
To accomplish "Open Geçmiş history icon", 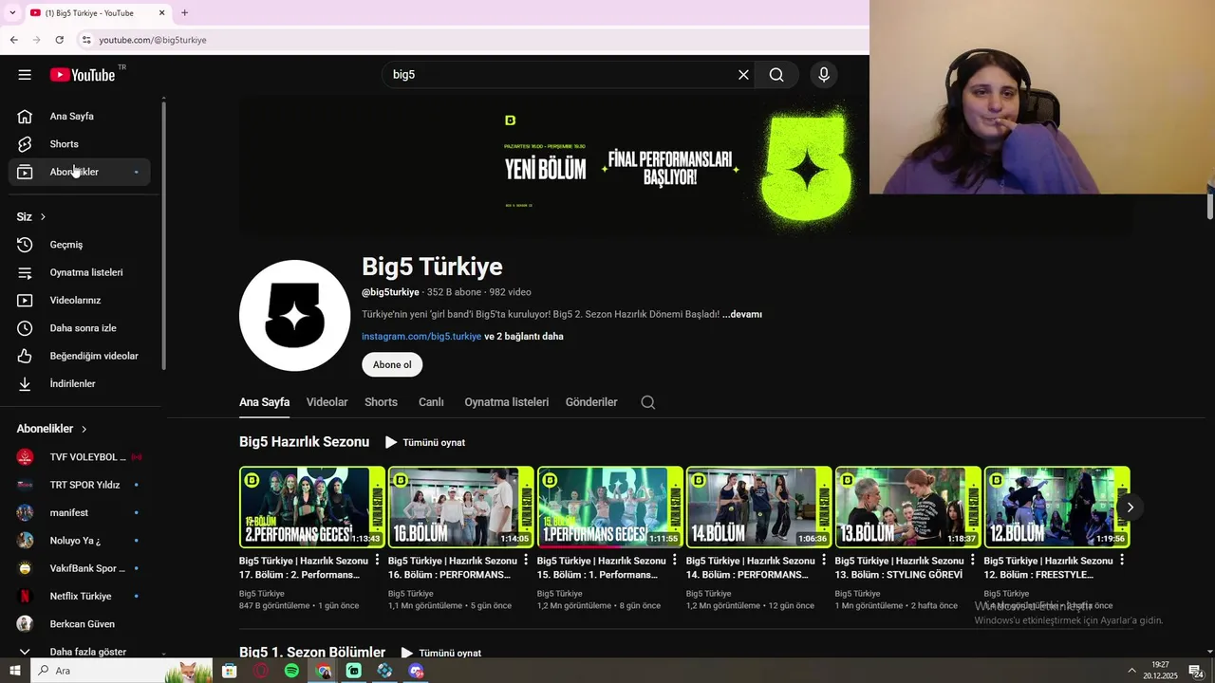I will (x=25, y=245).
